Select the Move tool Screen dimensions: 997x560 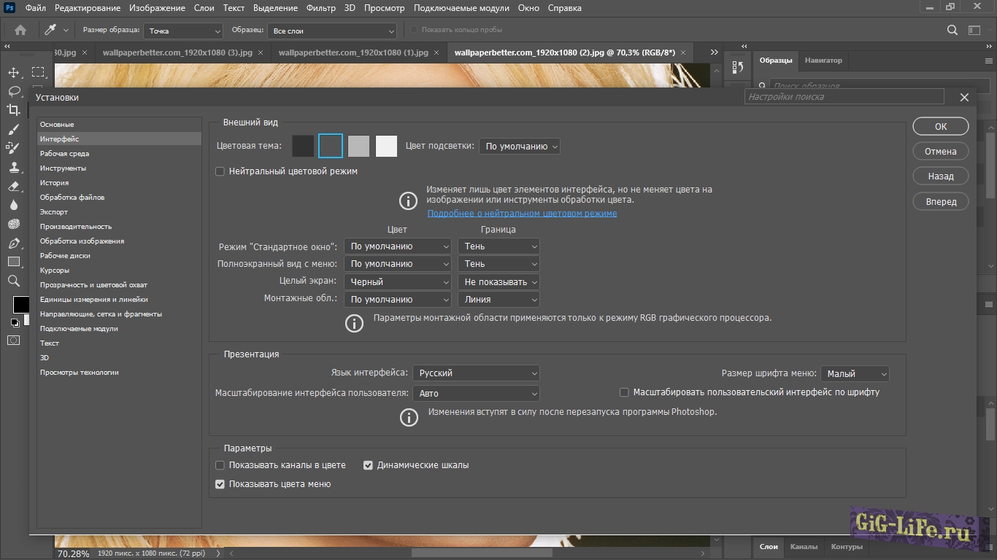[x=13, y=73]
